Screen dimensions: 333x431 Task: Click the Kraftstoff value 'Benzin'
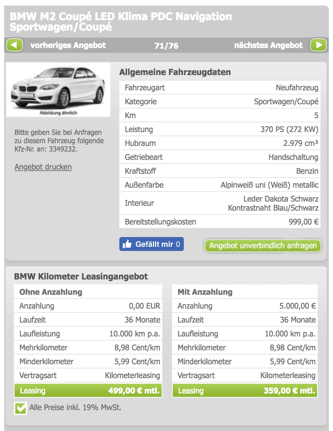(x=307, y=171)
